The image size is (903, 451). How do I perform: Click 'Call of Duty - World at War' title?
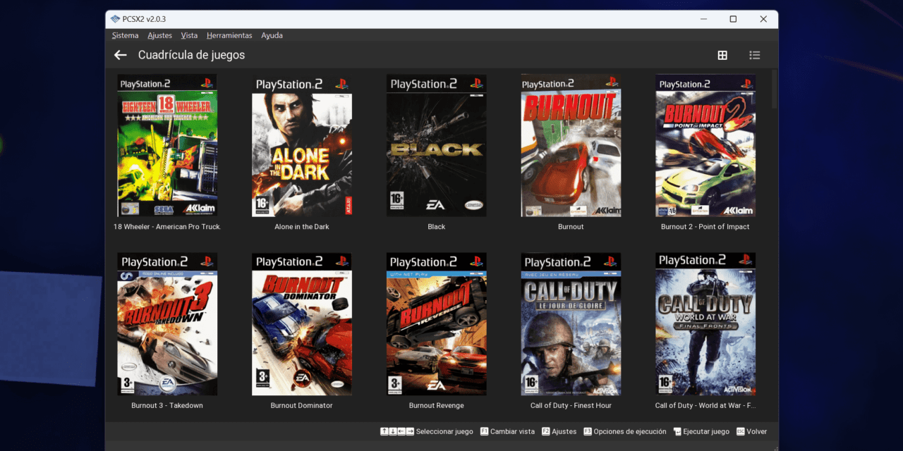click(705, 406)
